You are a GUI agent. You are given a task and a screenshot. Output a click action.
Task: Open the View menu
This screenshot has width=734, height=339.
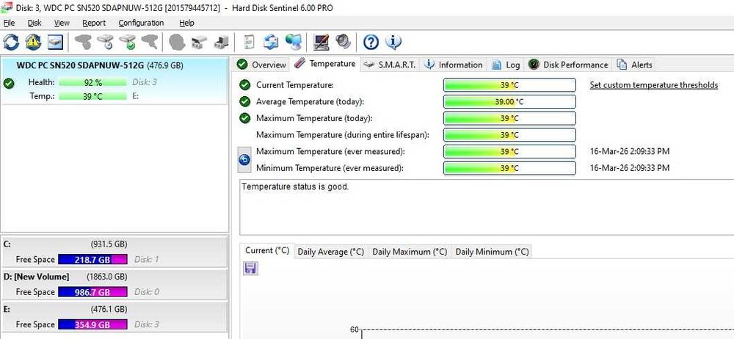(x=62, y=23)
